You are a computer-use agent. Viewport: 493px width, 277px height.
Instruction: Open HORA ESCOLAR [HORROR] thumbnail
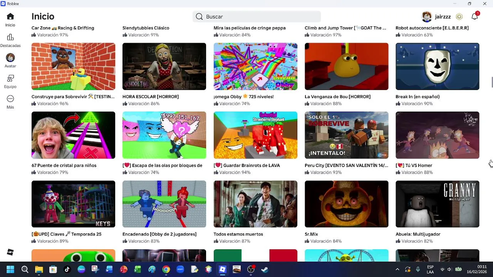tap(164, 66)
